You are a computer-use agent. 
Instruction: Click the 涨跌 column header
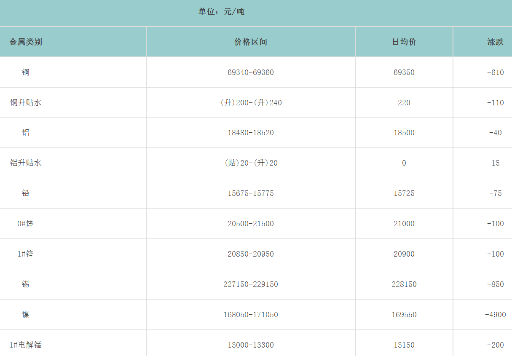pyautogui.click(x=495, y=42)
